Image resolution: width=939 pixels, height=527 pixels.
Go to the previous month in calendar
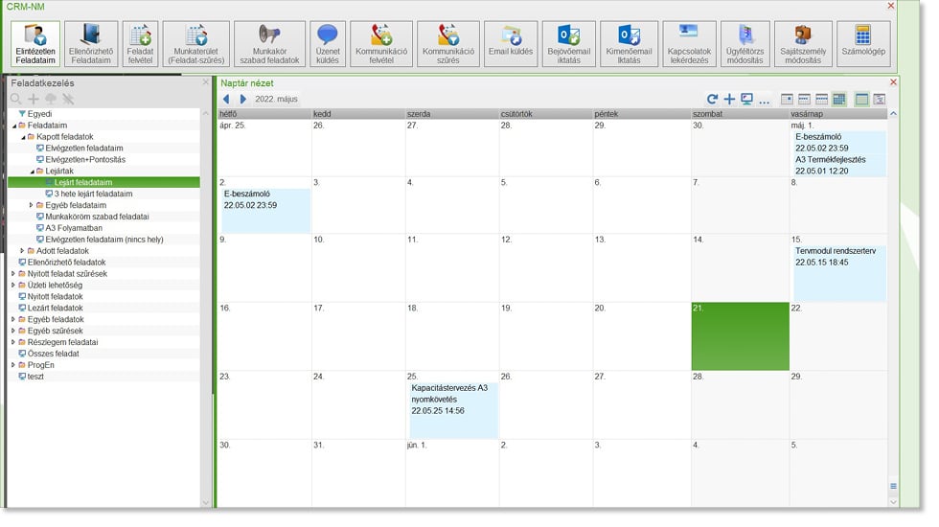226,100
